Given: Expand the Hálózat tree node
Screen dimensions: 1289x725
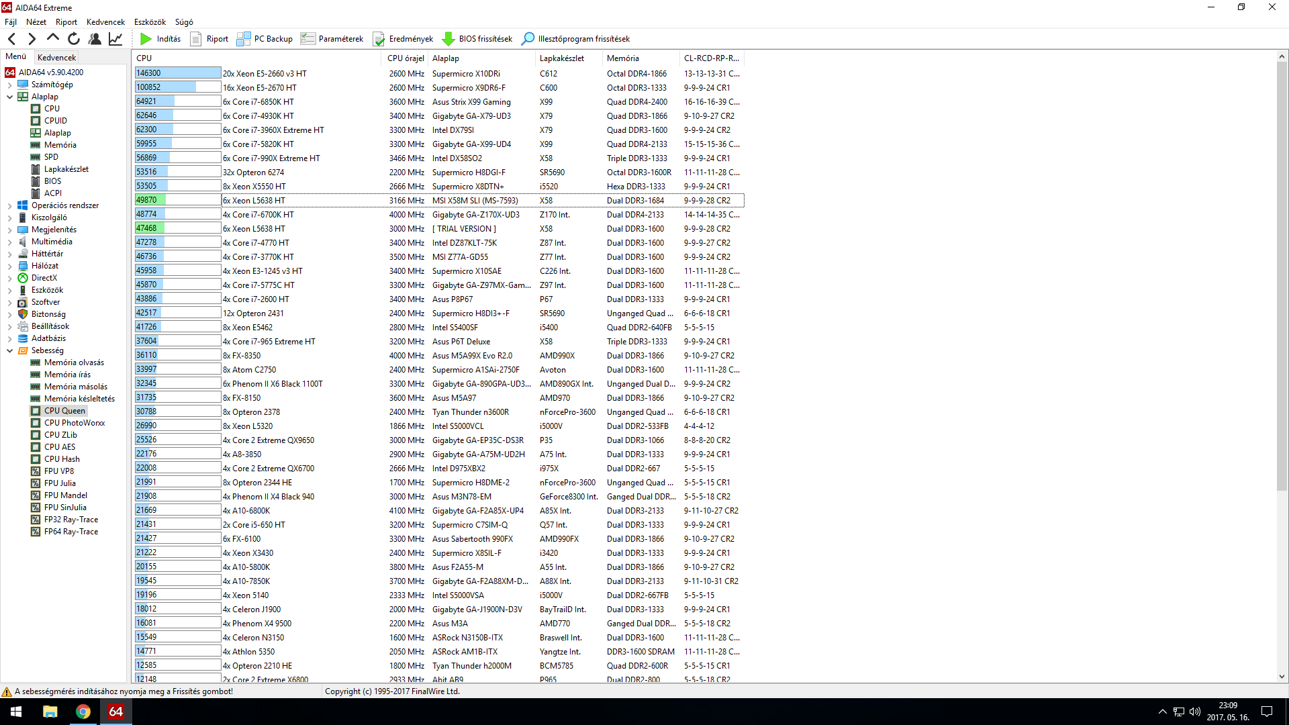Looking at the screenshot, I should 9,266.
